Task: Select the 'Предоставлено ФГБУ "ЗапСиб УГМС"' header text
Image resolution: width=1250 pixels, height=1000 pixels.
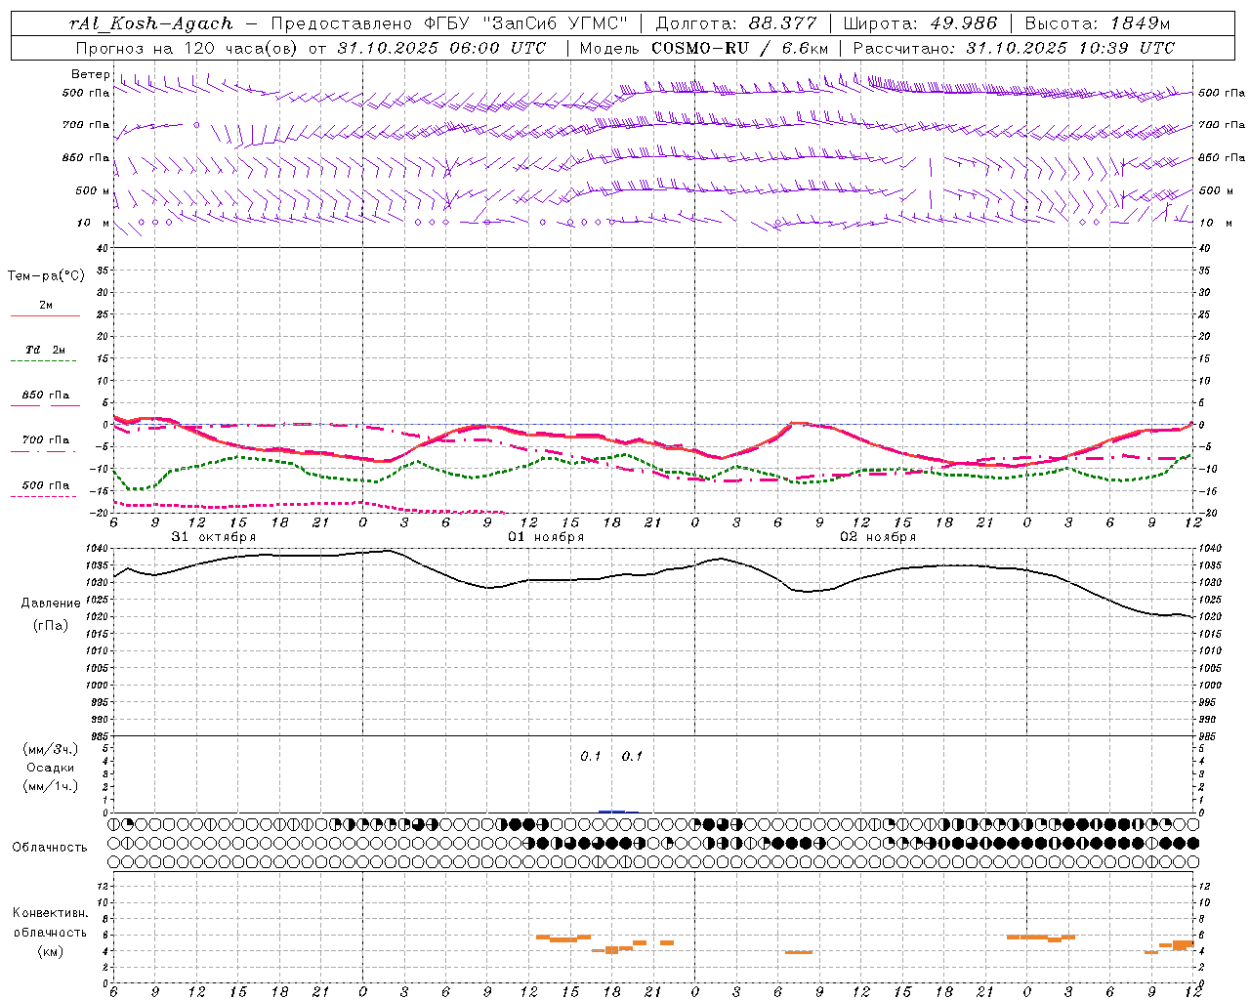Action: pyautogui.click(x=448, y=23)
